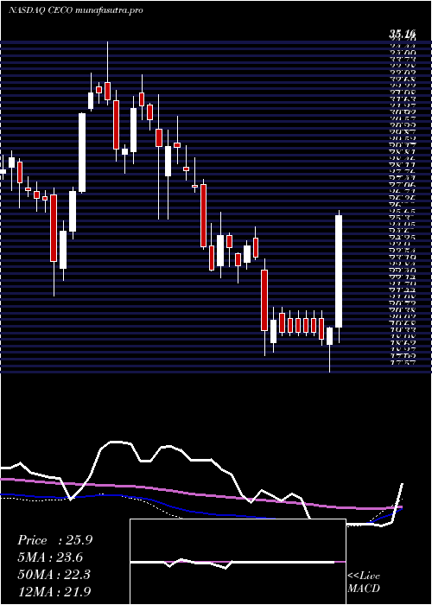Click the <<Live MACD label
The height and width of the screenshot is (605, 432).
click(364, 583)
